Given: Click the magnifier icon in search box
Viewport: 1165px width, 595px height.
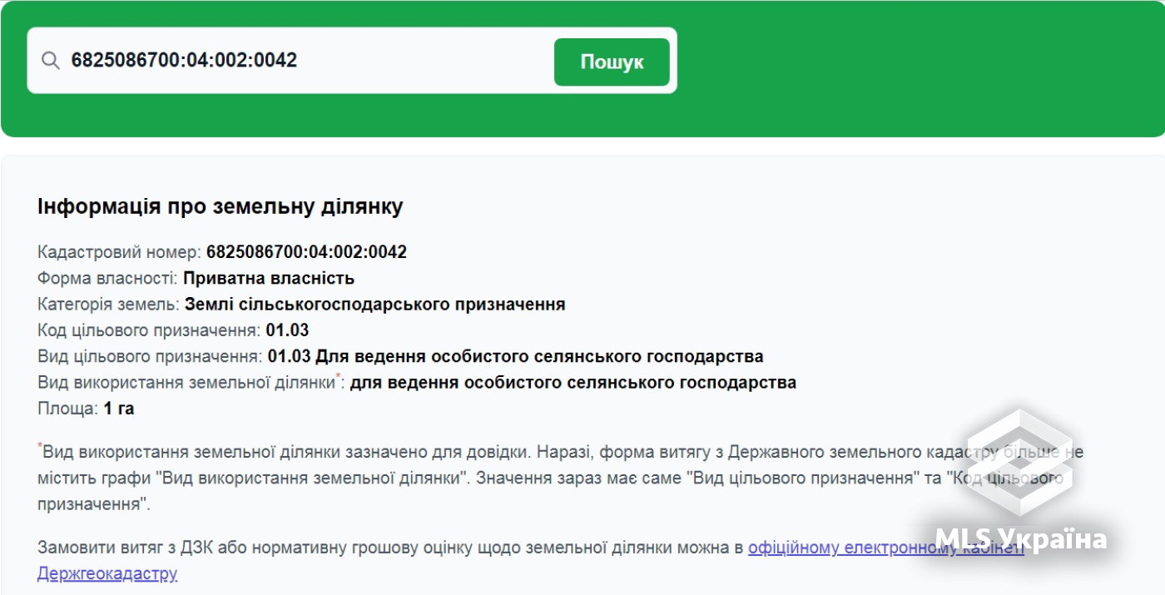Looking at the screenshot, I should pos(51,61).
